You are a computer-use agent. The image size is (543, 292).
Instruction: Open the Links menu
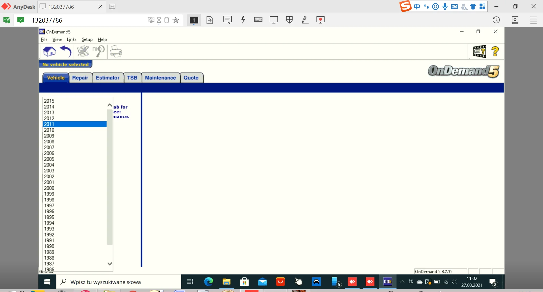72,39
